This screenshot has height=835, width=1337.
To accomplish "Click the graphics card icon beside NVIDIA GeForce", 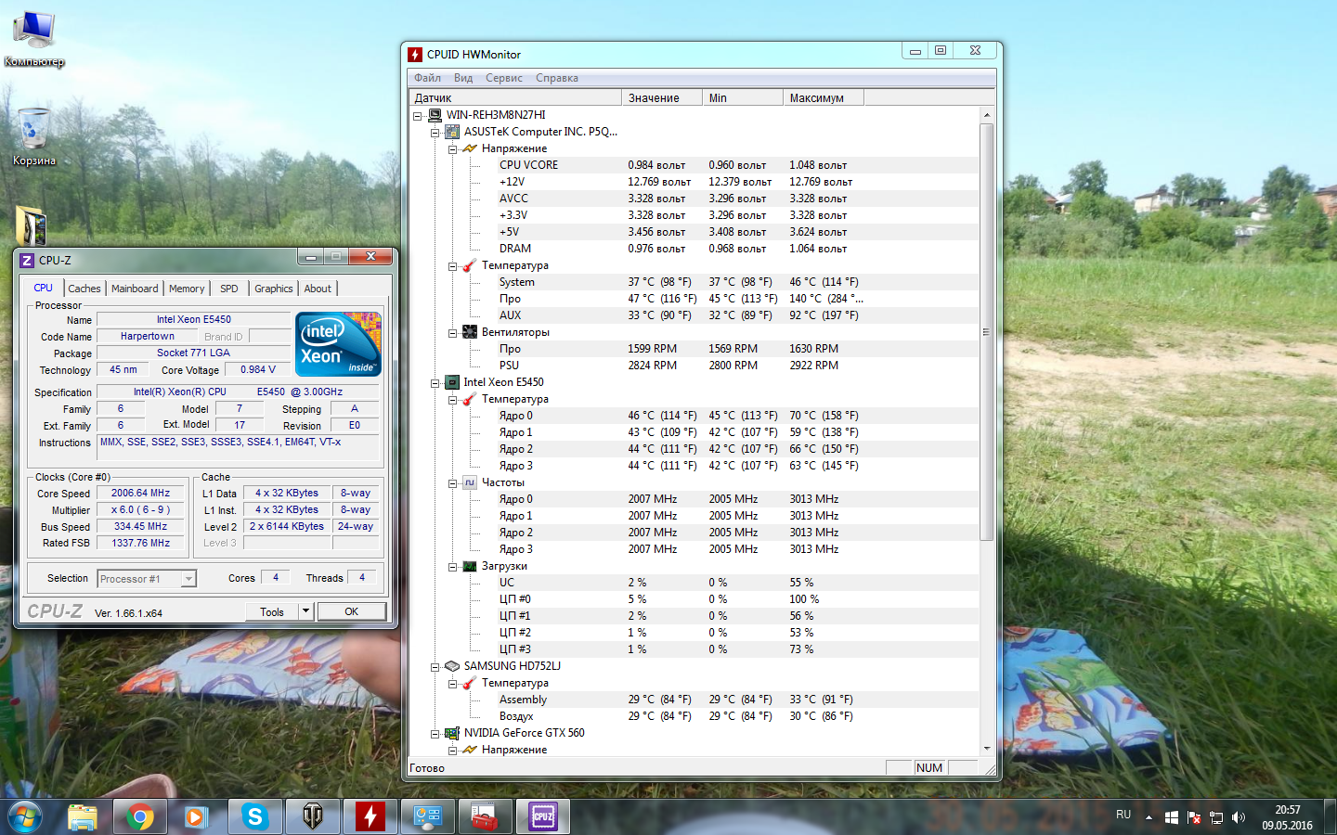I will coord(452,733).
